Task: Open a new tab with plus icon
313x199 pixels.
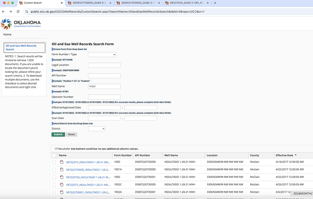Action: pyautogui.click(x=215, y=3)
